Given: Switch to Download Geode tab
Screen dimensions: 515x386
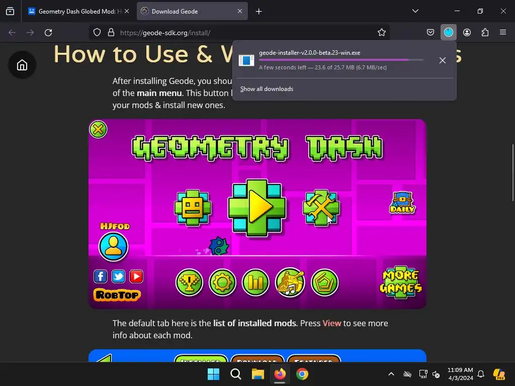Looking at the screenshot, I should pos(192,11).
